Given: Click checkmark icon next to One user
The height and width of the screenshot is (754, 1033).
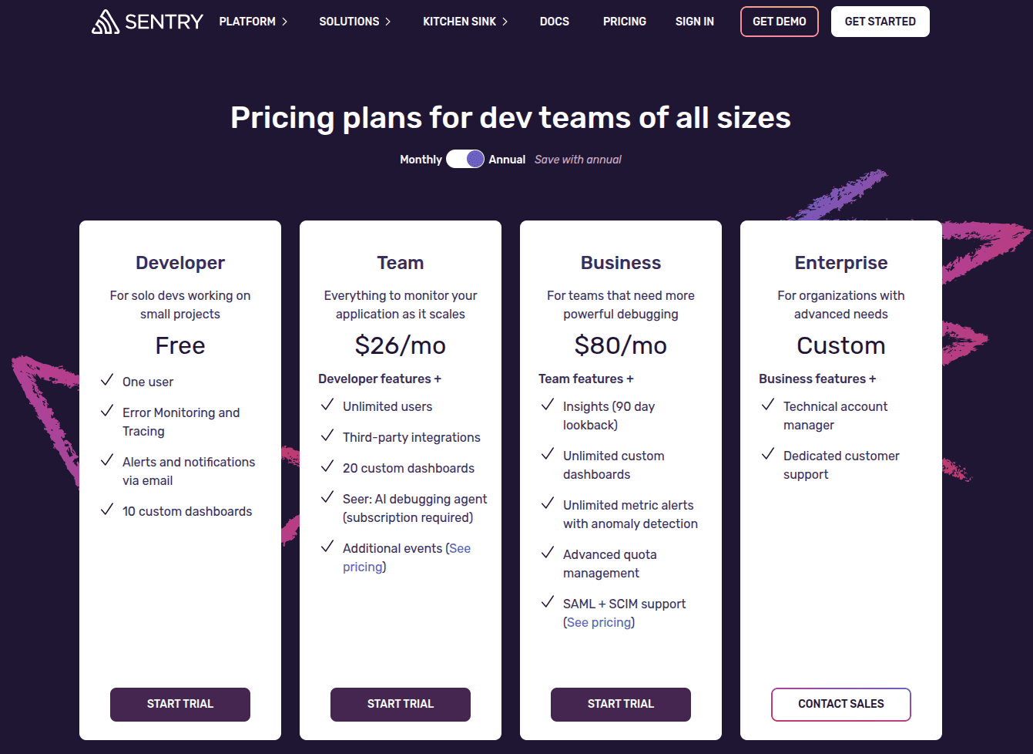Looking at the screenshot, I should (x=107, y=380).
